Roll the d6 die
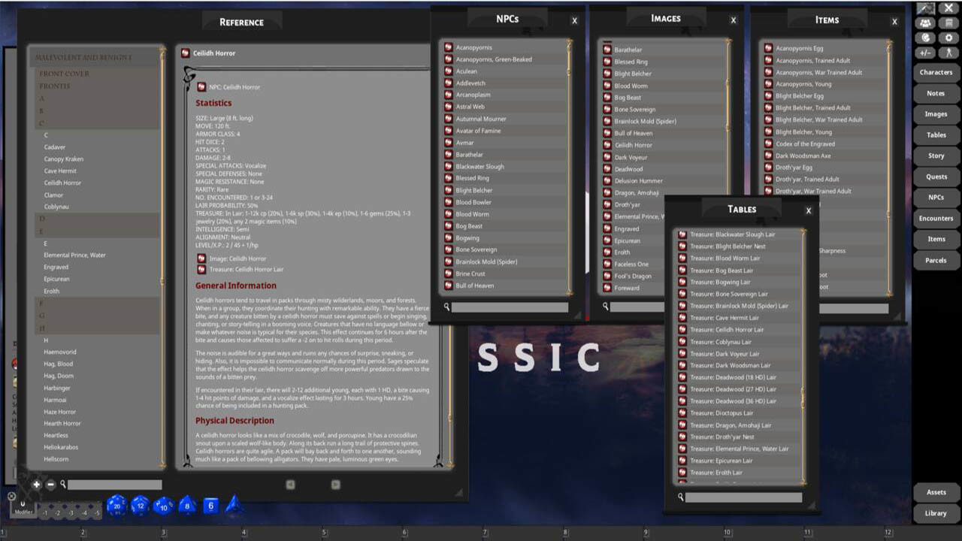The height and width of the screenshot is (541, 962). [x=210, y=506]
